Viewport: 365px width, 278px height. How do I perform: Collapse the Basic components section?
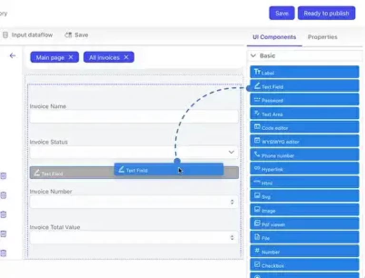253,56
